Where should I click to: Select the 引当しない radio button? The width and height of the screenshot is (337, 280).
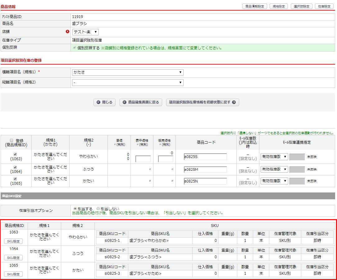98,209
